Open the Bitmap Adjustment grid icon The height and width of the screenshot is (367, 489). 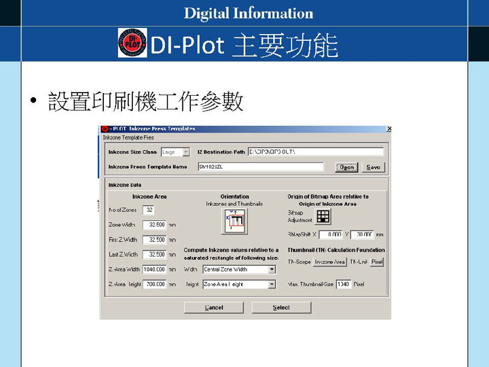coord(323,216)
